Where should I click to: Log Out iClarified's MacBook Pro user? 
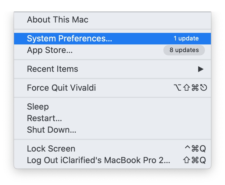[x=98, y=160]
